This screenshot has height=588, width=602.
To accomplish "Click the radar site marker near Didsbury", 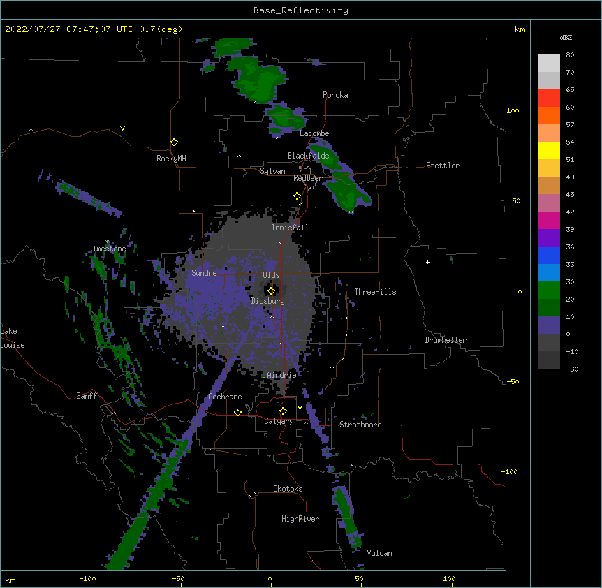I will point(271,291).
